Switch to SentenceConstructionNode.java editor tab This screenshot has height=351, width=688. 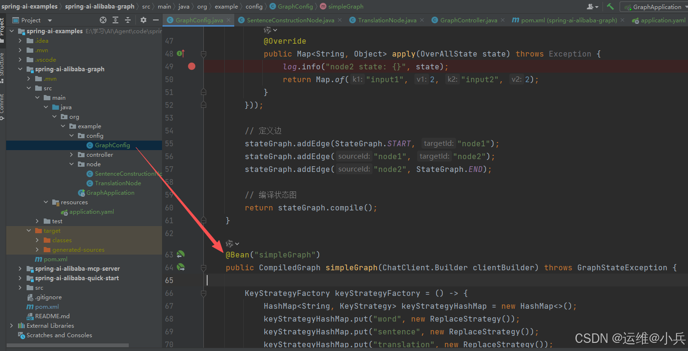pos(290,20)
